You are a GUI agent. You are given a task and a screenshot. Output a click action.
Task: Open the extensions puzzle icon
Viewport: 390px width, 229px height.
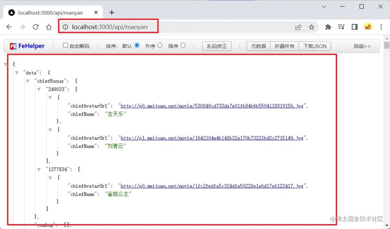pos(328,27)
